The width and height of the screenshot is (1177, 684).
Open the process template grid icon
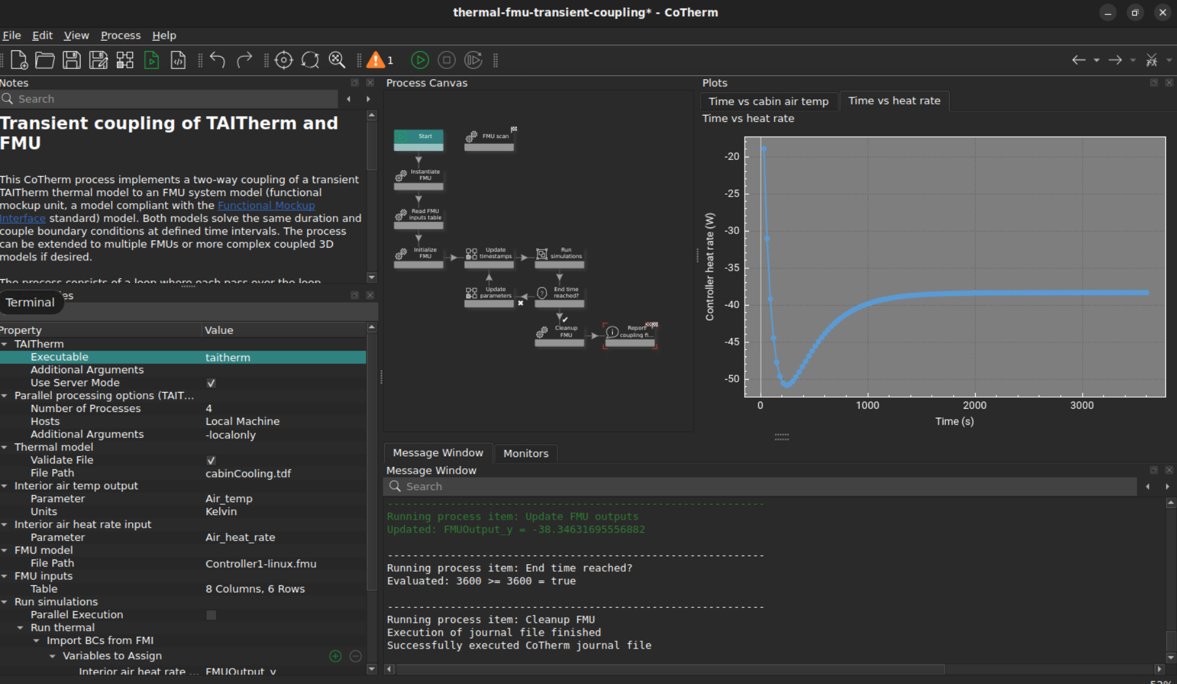(x=125, y=60)
